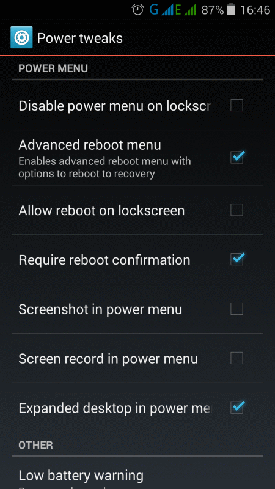The image size is (275, 489).
Task: Uncheck the Advanced reboot menu checkbox
Action: click(237, 157)
